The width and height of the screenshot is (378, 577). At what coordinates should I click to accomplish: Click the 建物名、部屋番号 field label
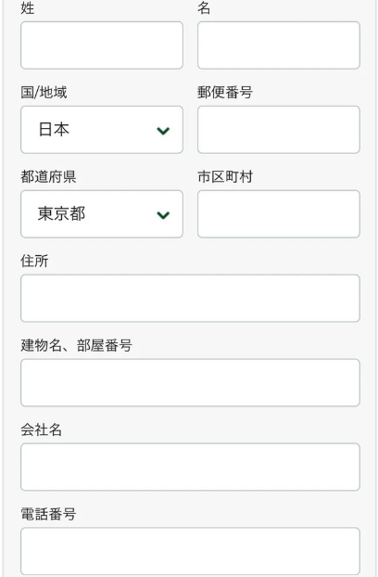tap(76, 345)
